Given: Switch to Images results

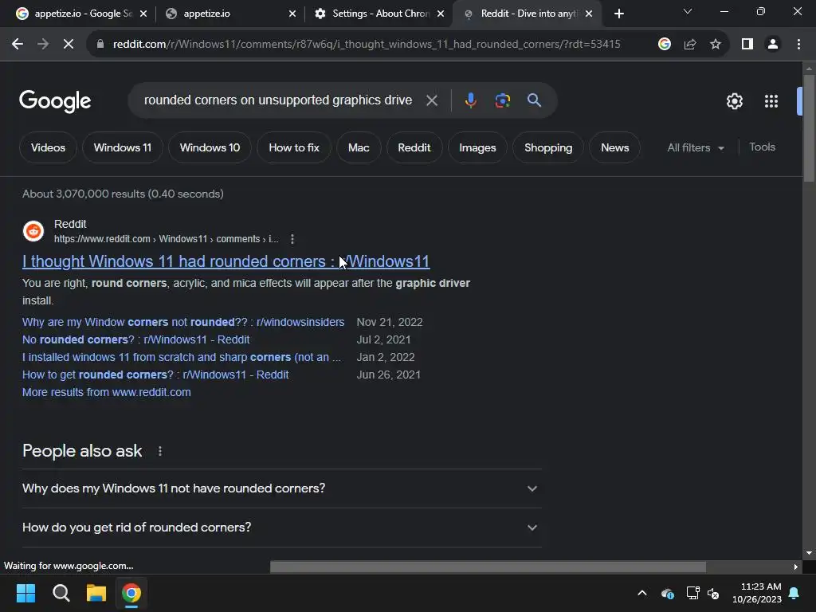Looking at the screenshot, I should coord(477,147).
